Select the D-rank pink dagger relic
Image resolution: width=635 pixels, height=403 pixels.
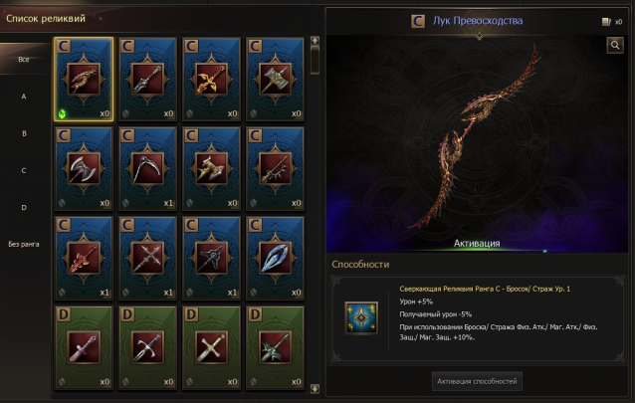point(84,347)
